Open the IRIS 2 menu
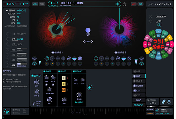Image resolution: width=176 pixels, height=119 pixels. 119,52
